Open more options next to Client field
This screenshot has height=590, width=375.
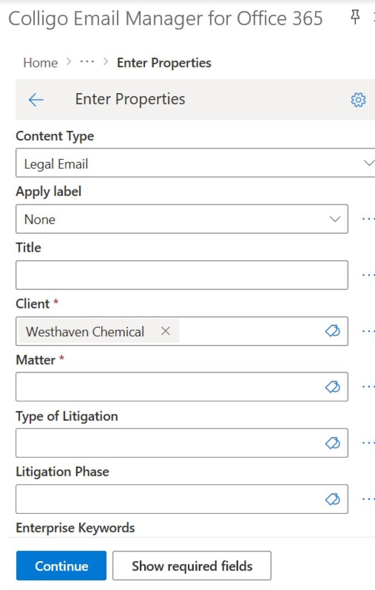pos(368,331)
